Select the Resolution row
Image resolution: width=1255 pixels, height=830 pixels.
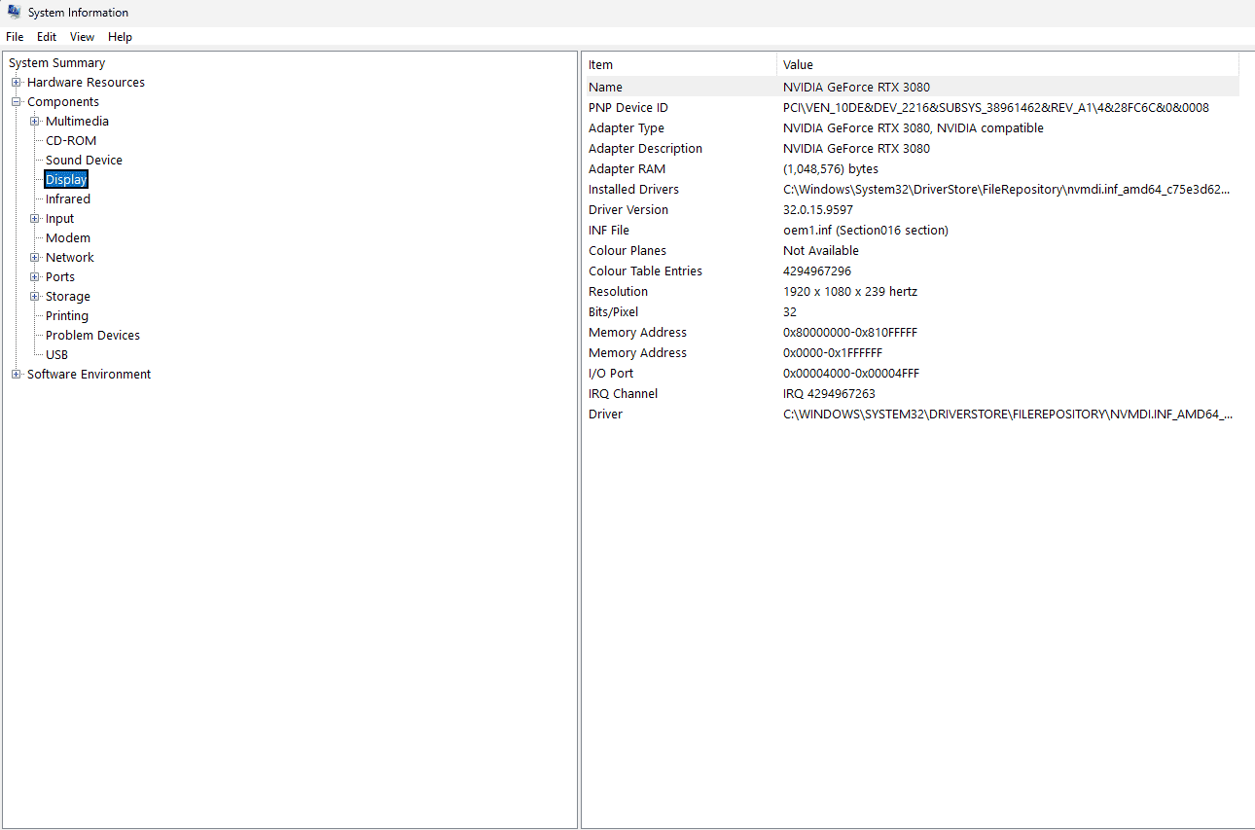pyautogui.click(x=911, y=292)
